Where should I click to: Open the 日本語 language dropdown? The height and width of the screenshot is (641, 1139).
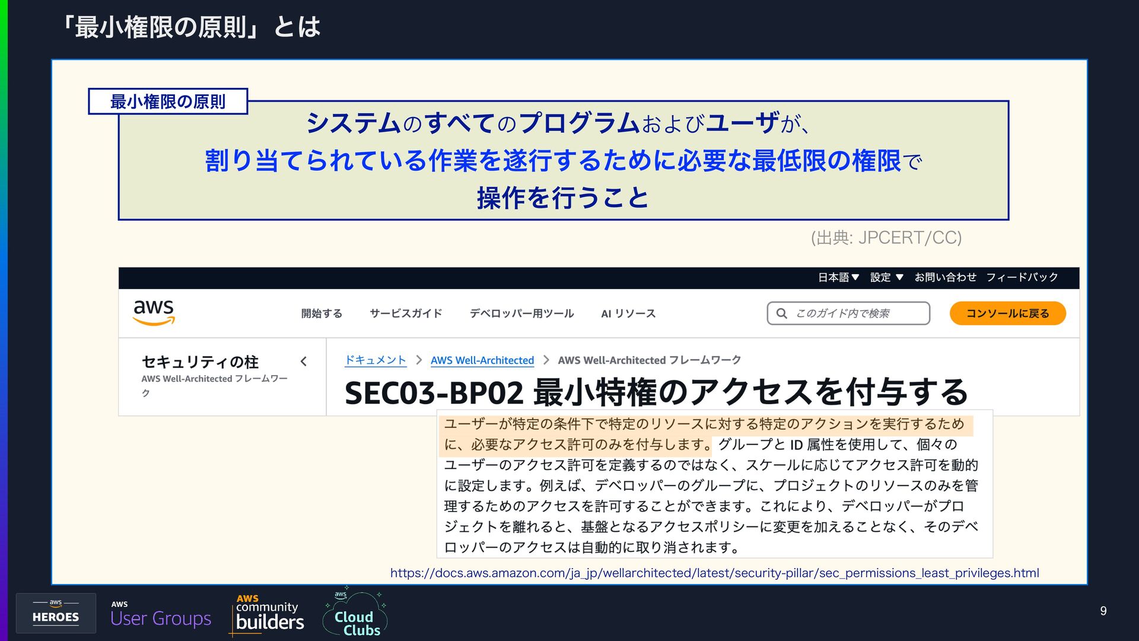838,277
